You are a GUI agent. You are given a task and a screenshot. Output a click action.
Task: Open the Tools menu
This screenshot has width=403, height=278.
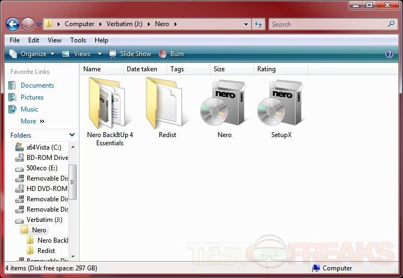point(78,40)
